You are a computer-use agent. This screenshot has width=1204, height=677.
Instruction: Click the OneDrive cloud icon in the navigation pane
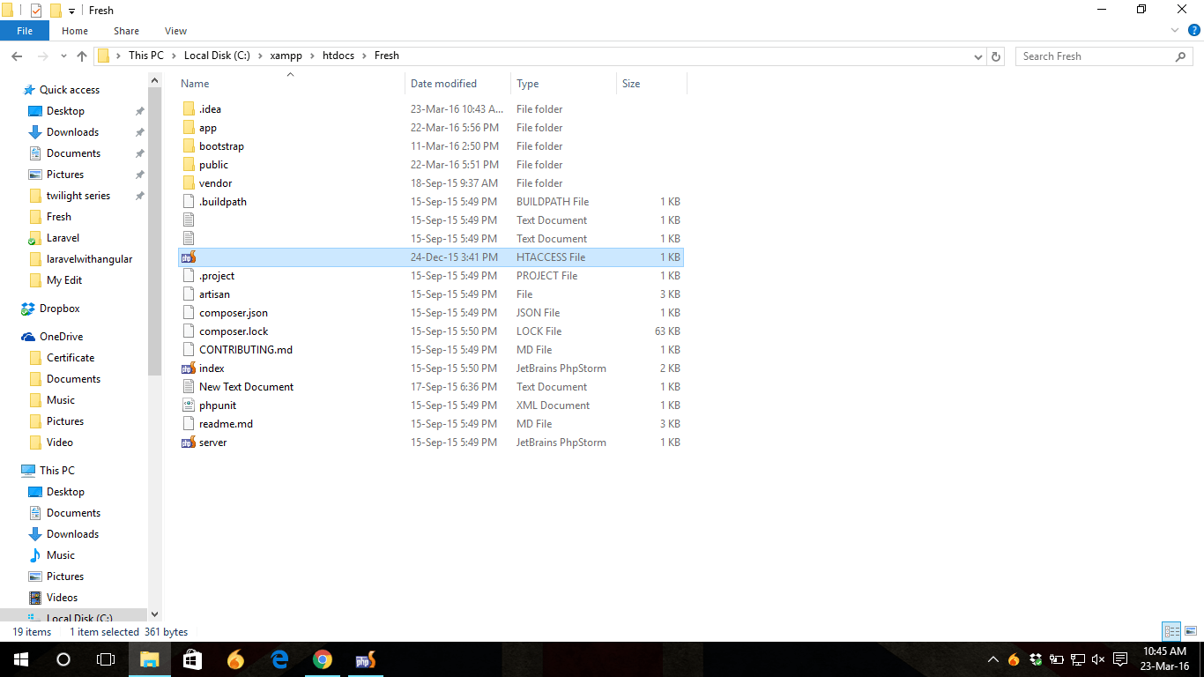coord(28,337)
